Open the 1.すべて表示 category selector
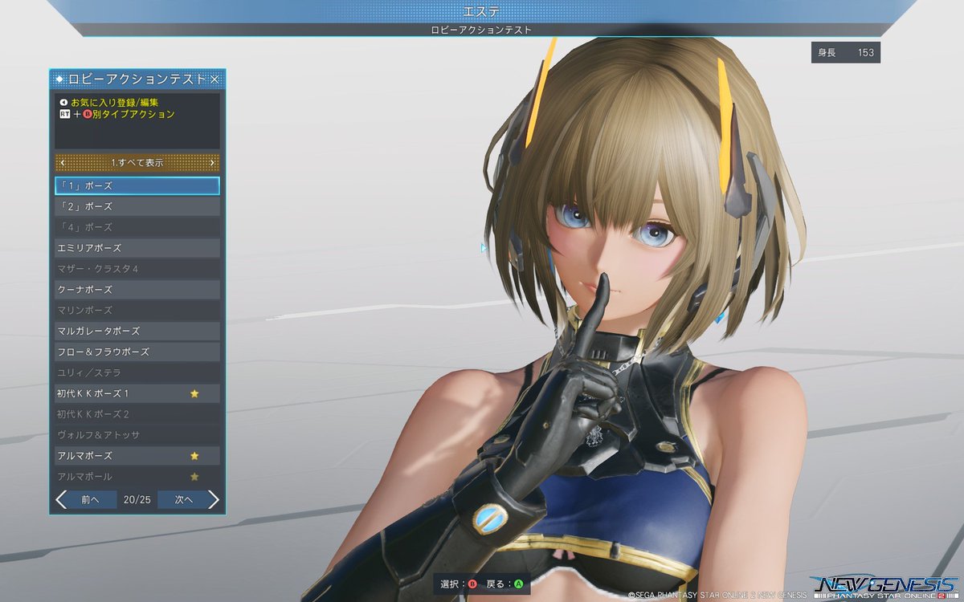964x602 pixels. tap(137, 162)
